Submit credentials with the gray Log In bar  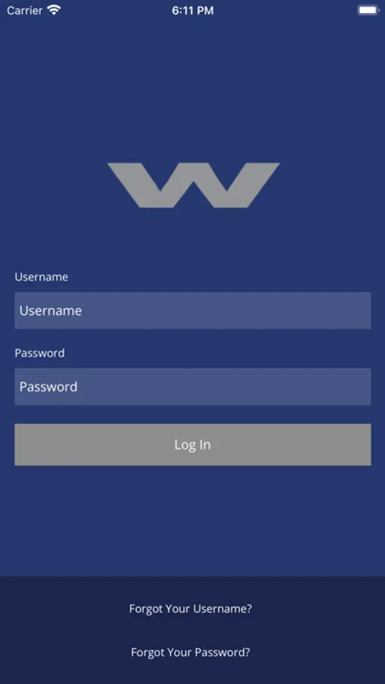pos(193,445)
